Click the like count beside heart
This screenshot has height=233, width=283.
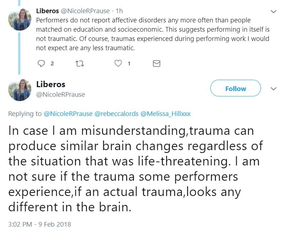[x=129, y=64]
